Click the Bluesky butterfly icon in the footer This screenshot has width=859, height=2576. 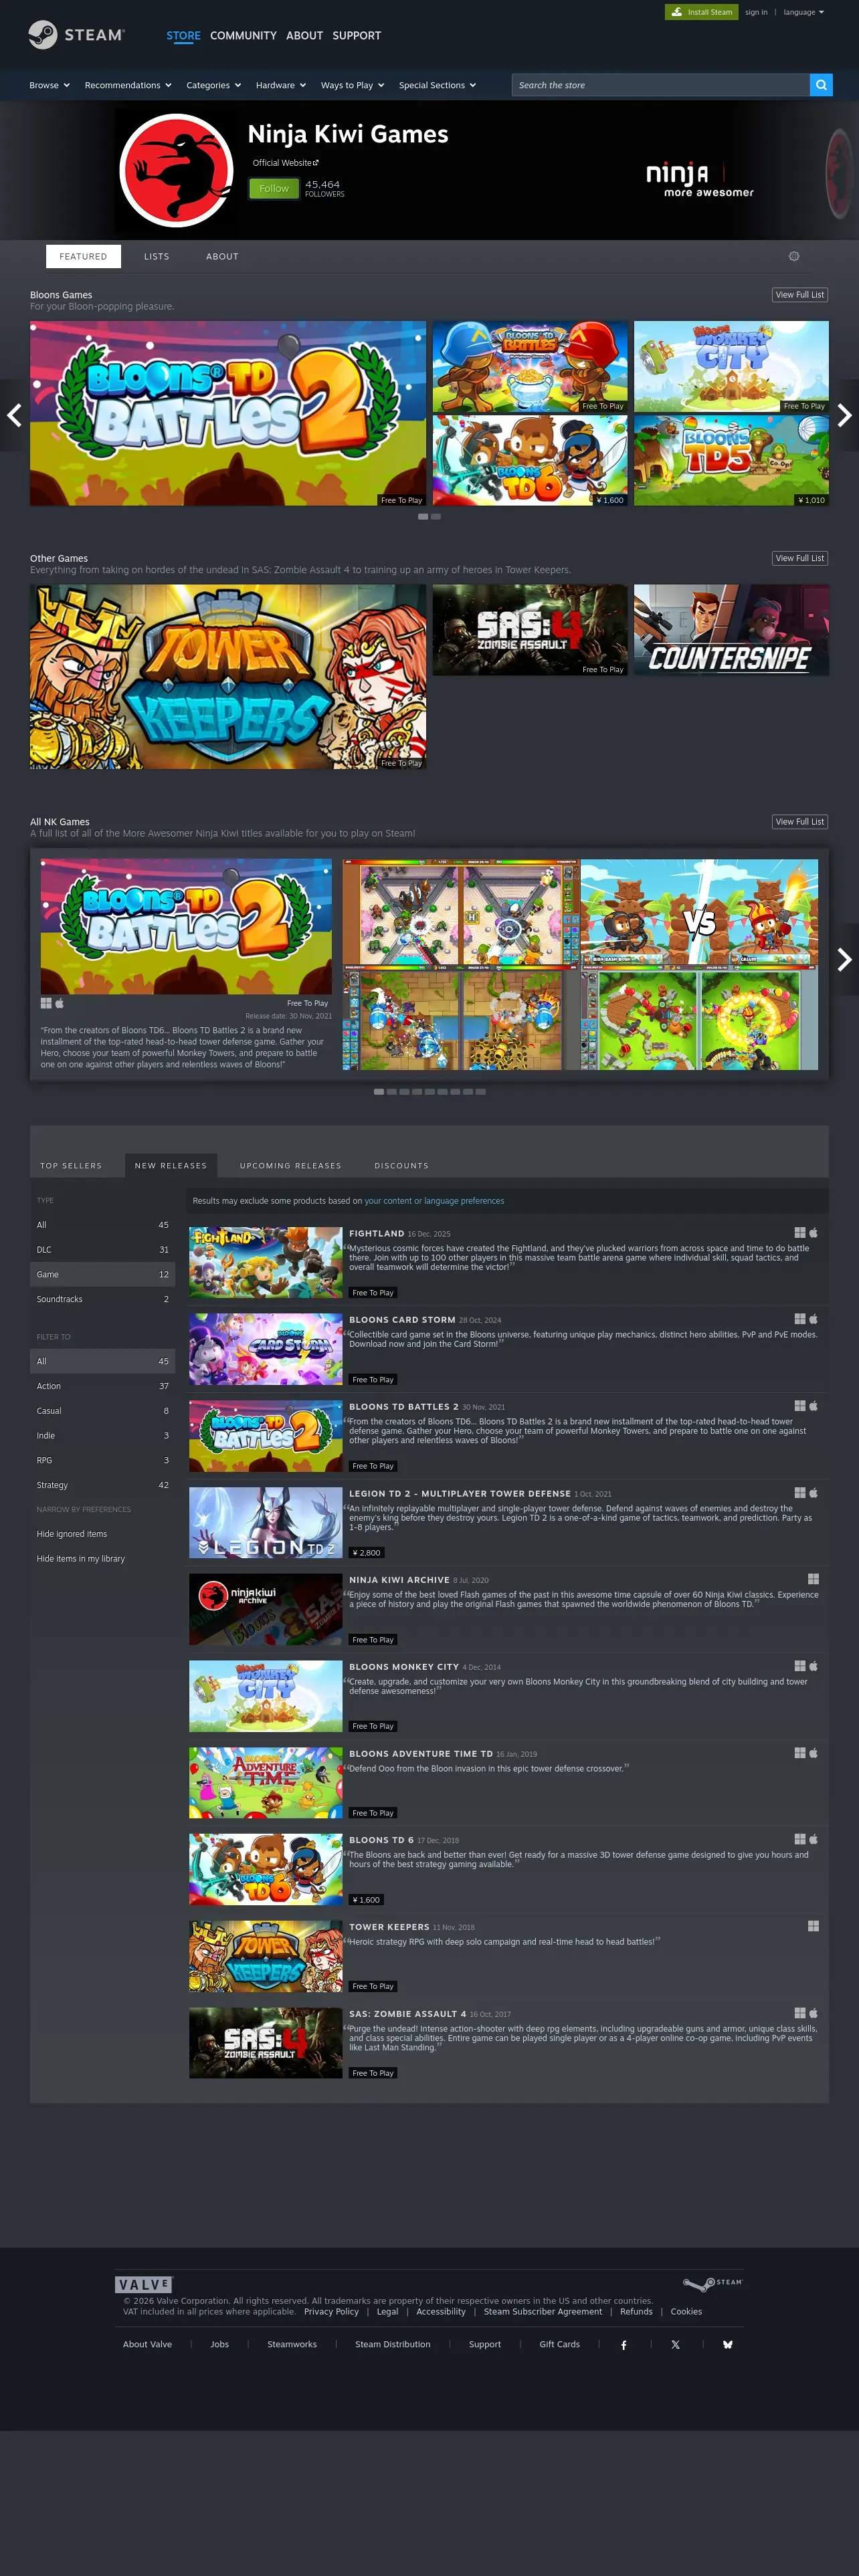click(728, 2345)
